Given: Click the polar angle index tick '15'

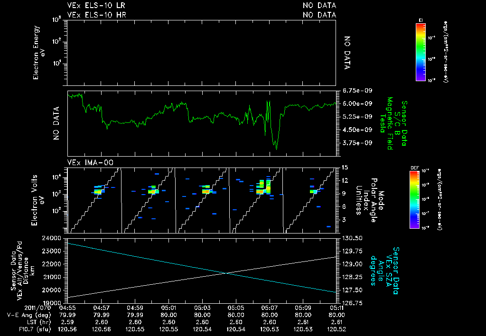Looking at the screenshot, I should coord(345,168).
